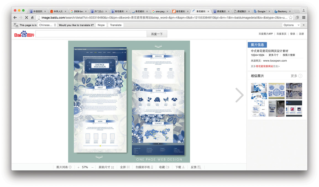319x187 pixels.
Task: Click the image title 中式青花瓷花纹网页设计素材
Action: pyautogui.click(x=269, y=51)
